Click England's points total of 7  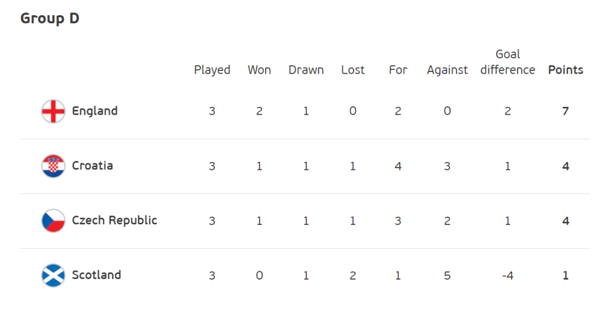coord(566,111)
